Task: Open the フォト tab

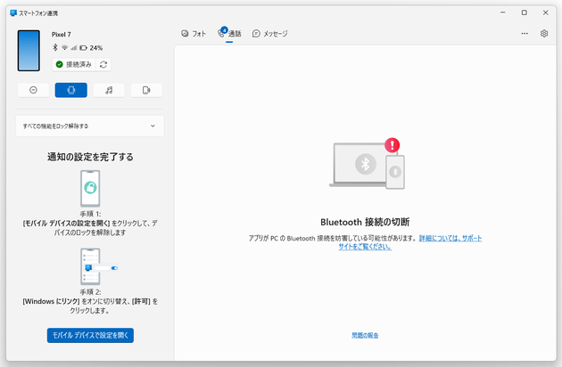Action: (x=194, y=34)
